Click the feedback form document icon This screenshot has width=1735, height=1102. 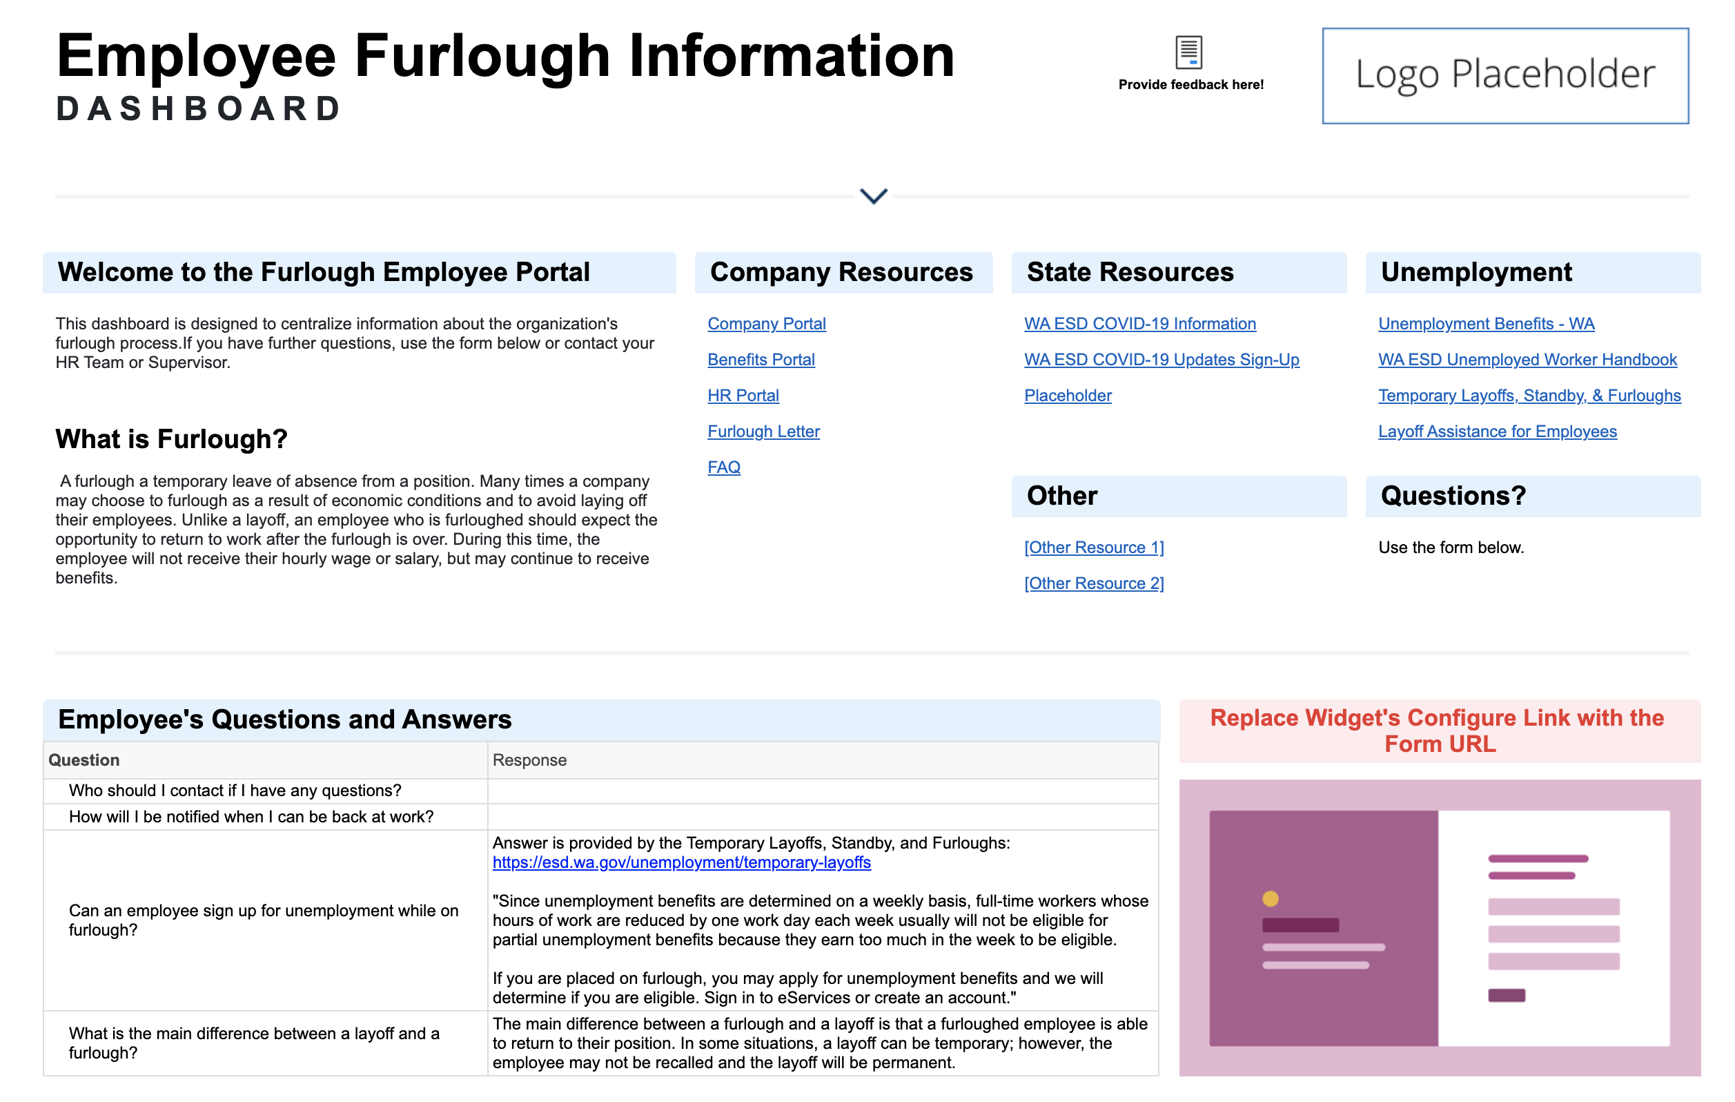1188,52
